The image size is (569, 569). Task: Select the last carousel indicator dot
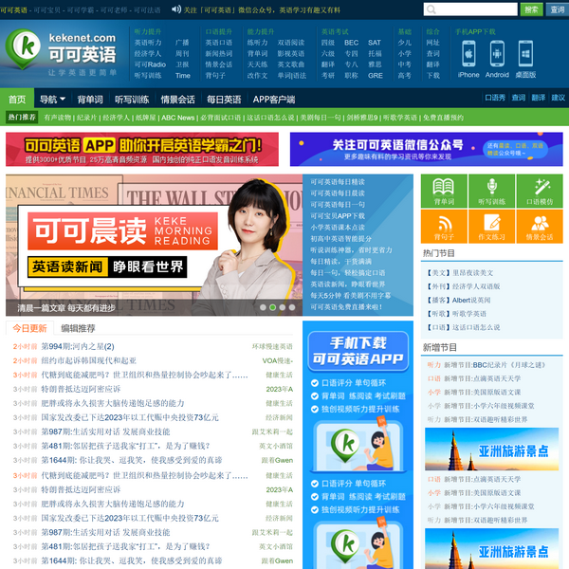[284, 307]
